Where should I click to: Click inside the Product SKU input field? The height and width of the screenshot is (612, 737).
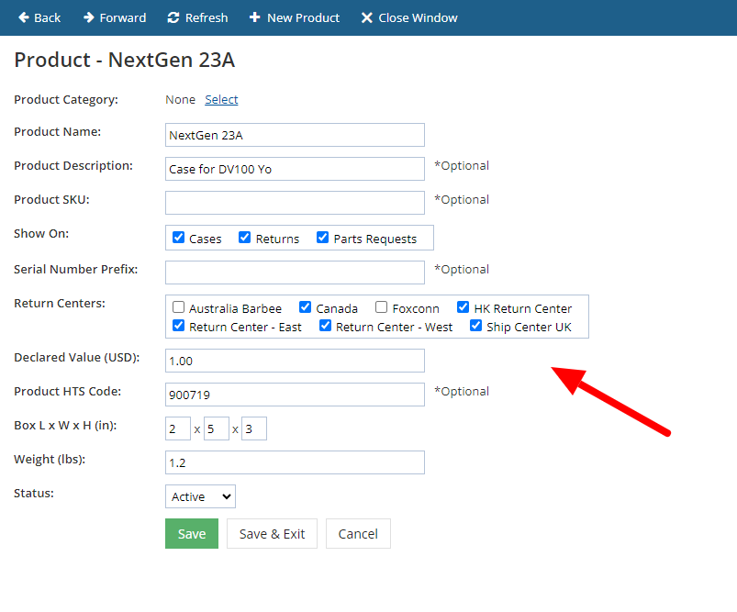[294, 202]
